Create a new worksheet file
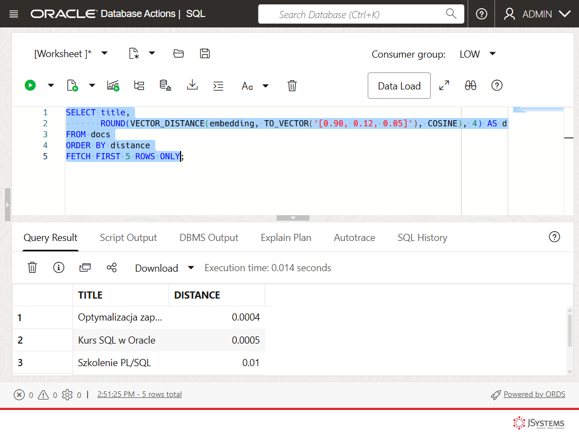The height and width of the screenshot is (438, 579). 134,54
